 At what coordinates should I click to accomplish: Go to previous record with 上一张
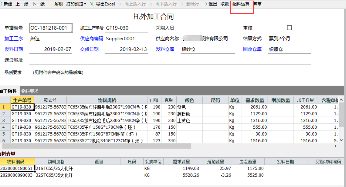(22, 4)
